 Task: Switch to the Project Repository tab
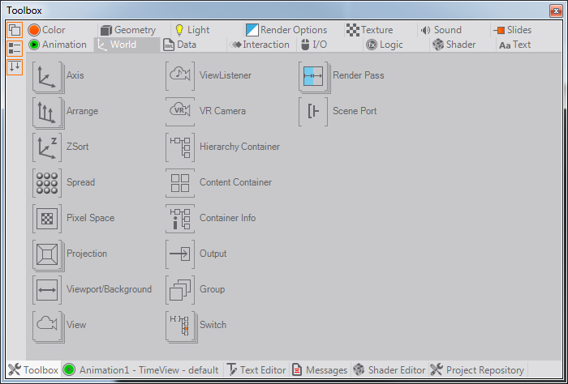pyautogui.click(x=477, y=370)
